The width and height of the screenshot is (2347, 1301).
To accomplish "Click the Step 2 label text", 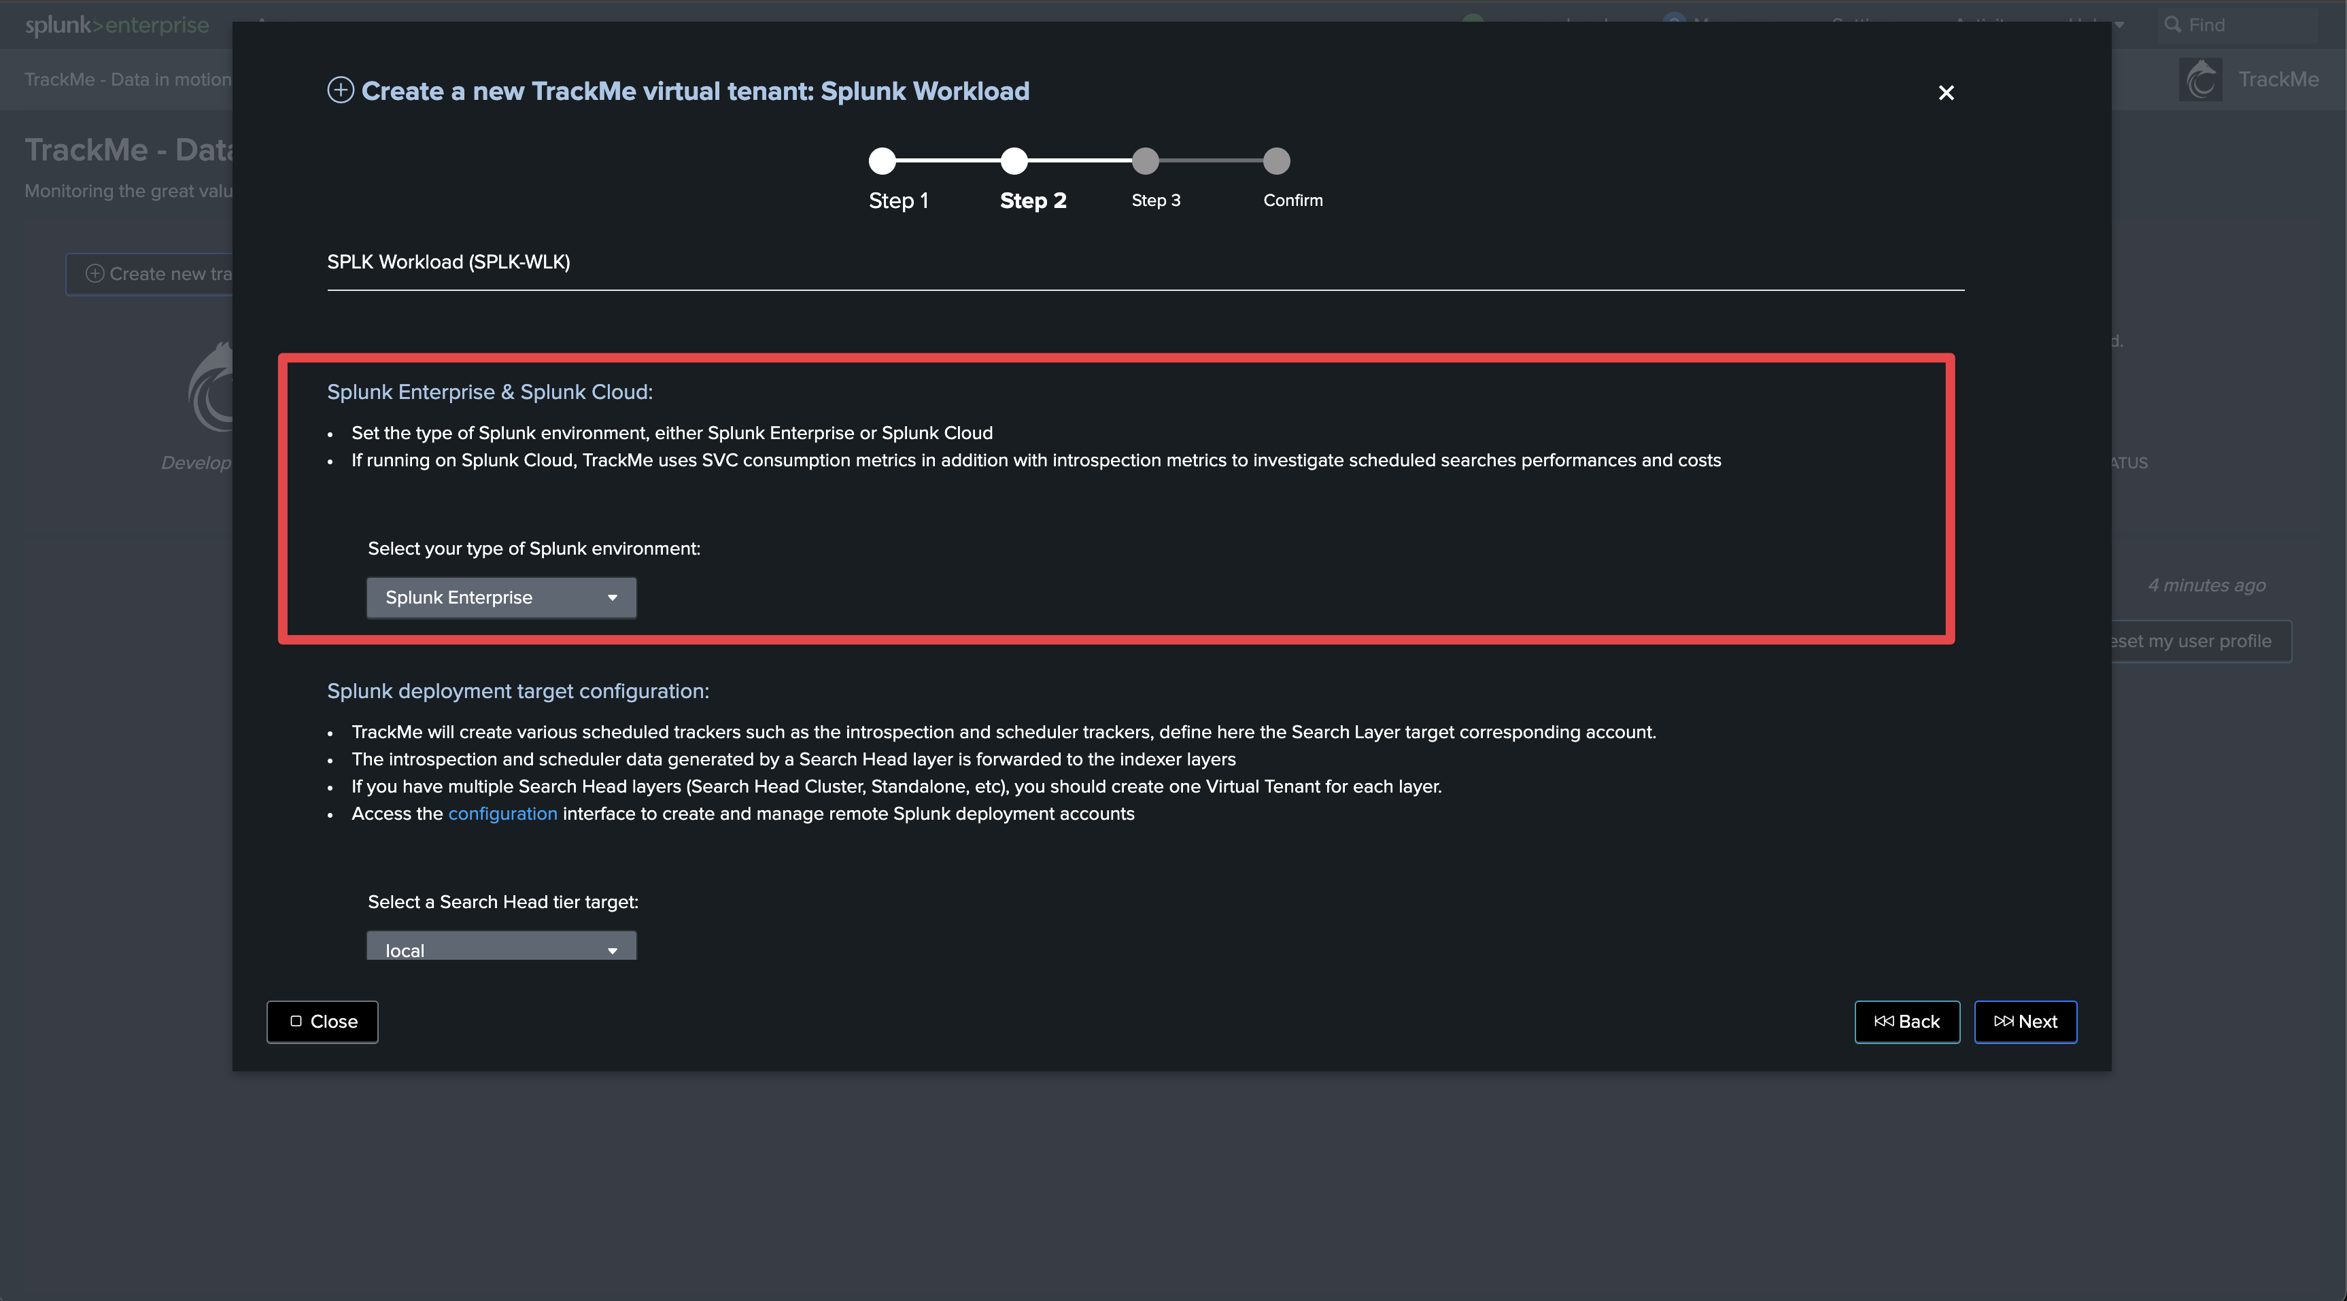I will 1033,201.
